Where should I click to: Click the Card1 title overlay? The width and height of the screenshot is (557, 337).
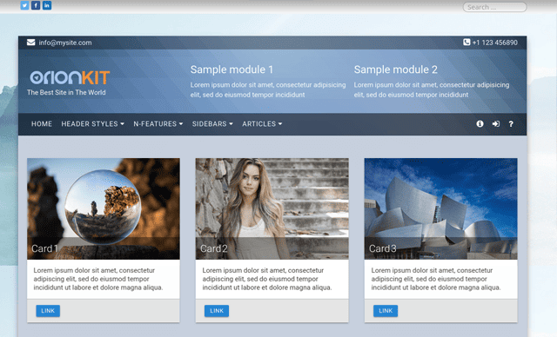point(44,248)
